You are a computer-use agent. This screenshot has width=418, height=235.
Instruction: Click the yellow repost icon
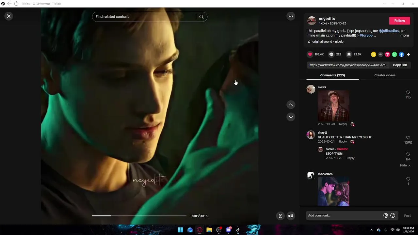(374, 55)
